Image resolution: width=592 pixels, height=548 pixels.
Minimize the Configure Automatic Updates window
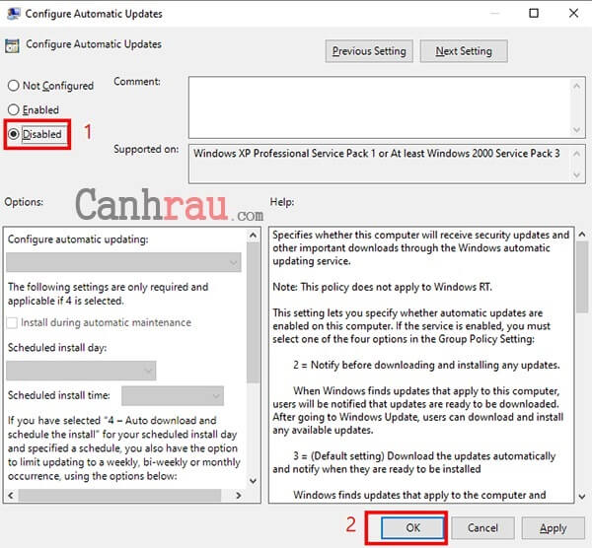494,13
